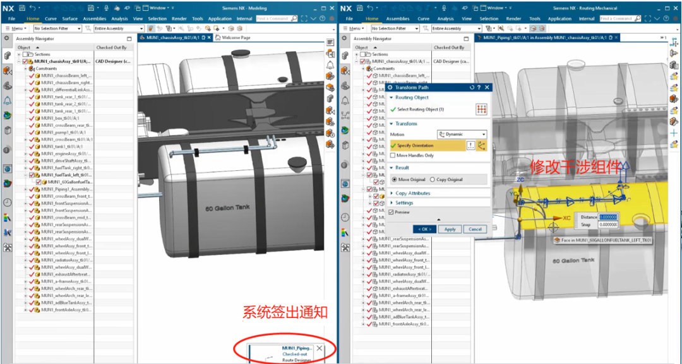Open Curve tab in Modeling ribbon
Image resolution: width=682 pixels, height=364 pixels.
51,19
